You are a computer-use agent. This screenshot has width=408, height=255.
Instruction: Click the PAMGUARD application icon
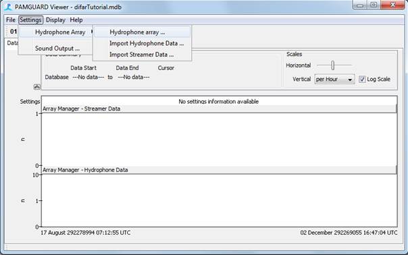coord(8,7)
